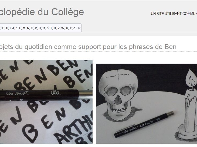Select letter P in the alphabet menu
197x147 pixels.
(36, 28)
